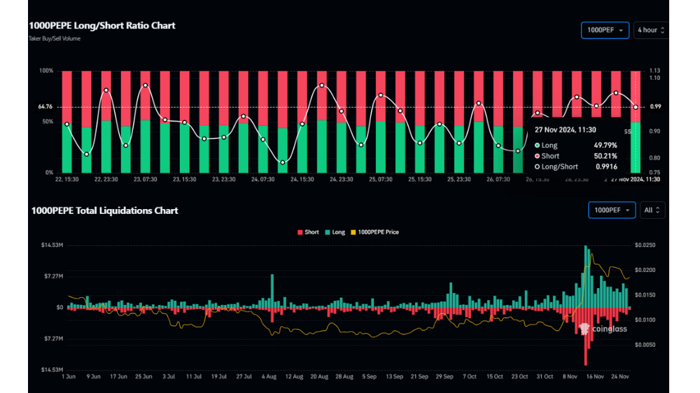Click the Long 49.79% value in tooltip
The height and width of the screenshot is (393, 700).
pos(605,145)
